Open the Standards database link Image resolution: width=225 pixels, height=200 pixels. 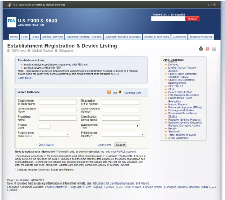174,131
